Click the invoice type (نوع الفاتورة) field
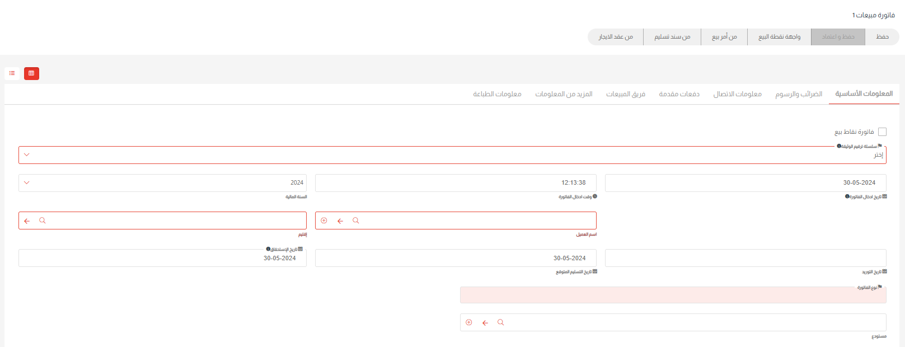The image size is (905, 347). tap(673, 296)
